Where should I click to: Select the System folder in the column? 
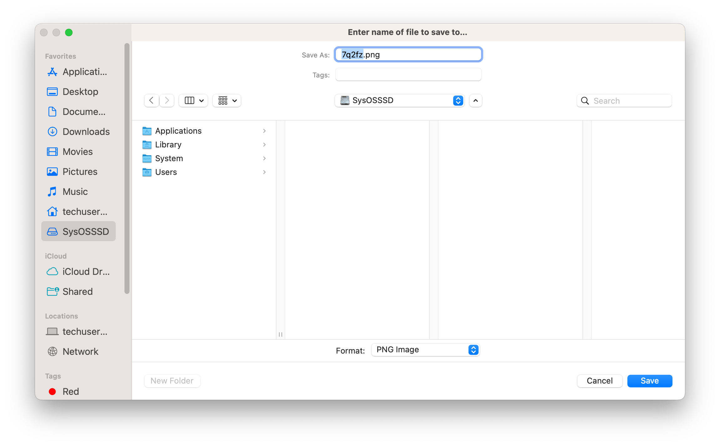click(169, 158)
